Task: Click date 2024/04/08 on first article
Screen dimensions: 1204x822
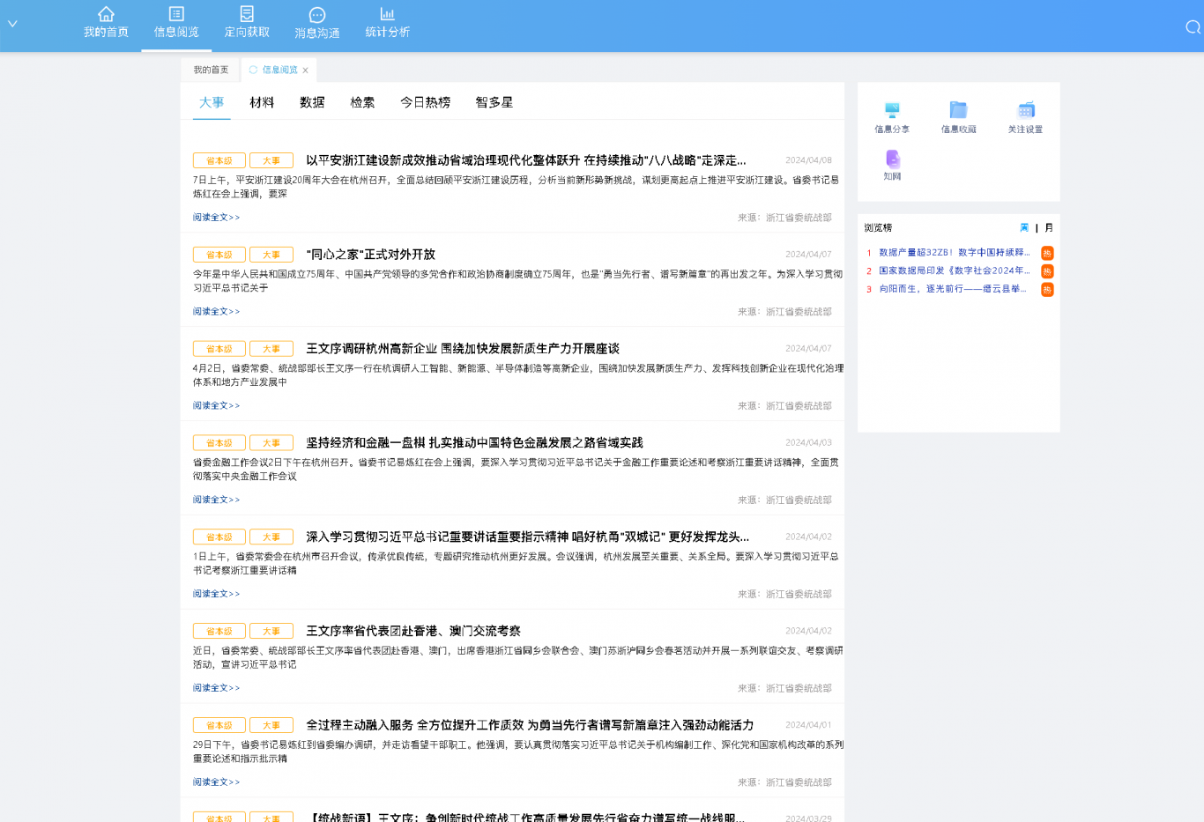Action: pos(808,160)
